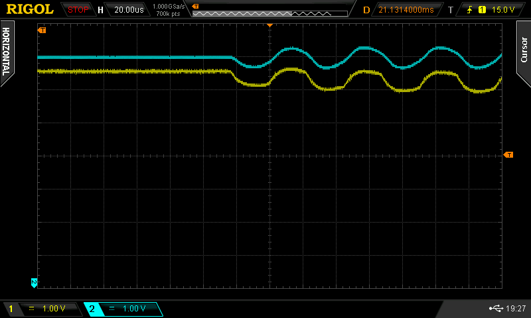Click the rising edge trigger icon
The width and height of the screenshot is (531, 318).
click(x=470, y=10)
